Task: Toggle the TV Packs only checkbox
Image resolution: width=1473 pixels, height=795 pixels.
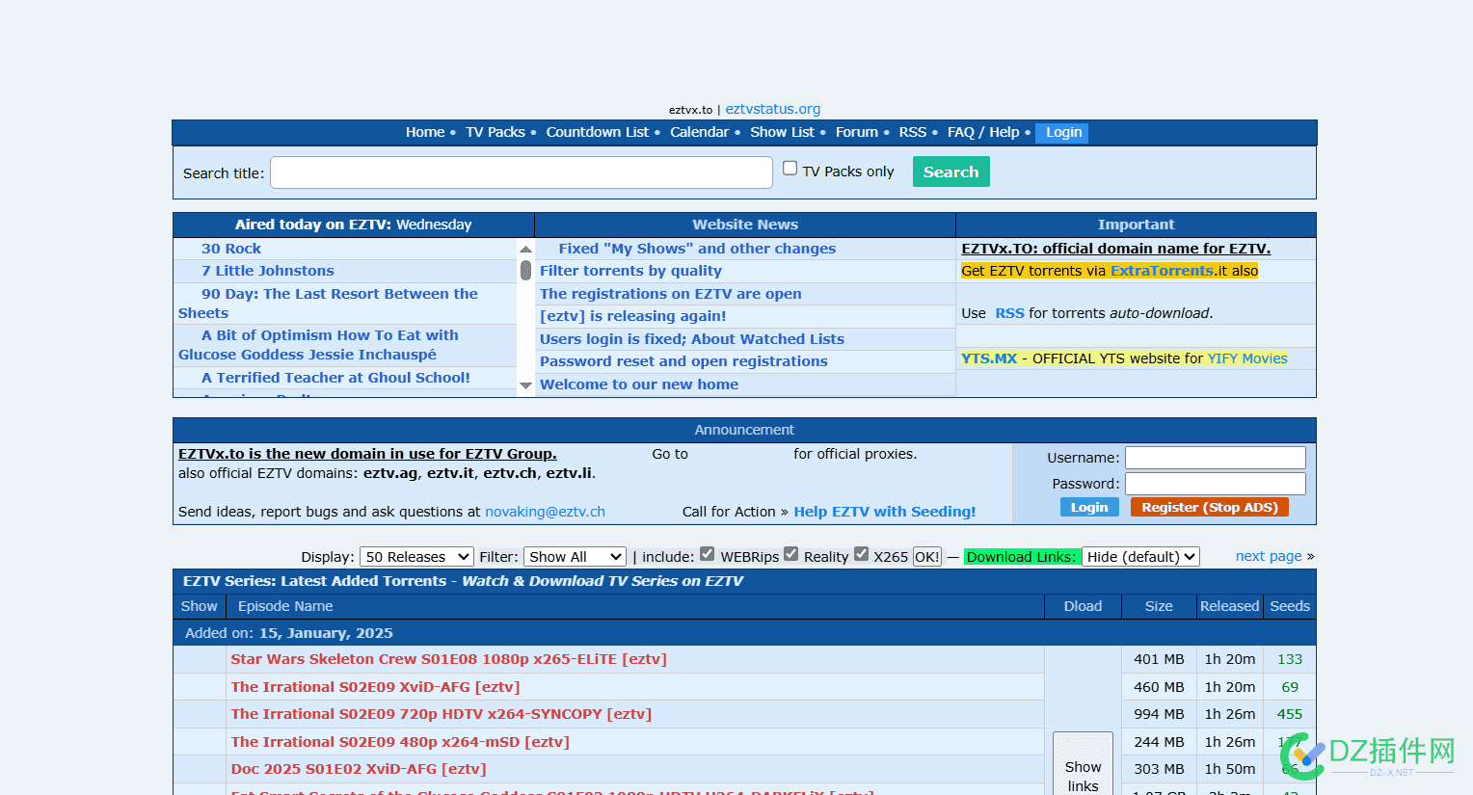Action: [x=790, y=169]
